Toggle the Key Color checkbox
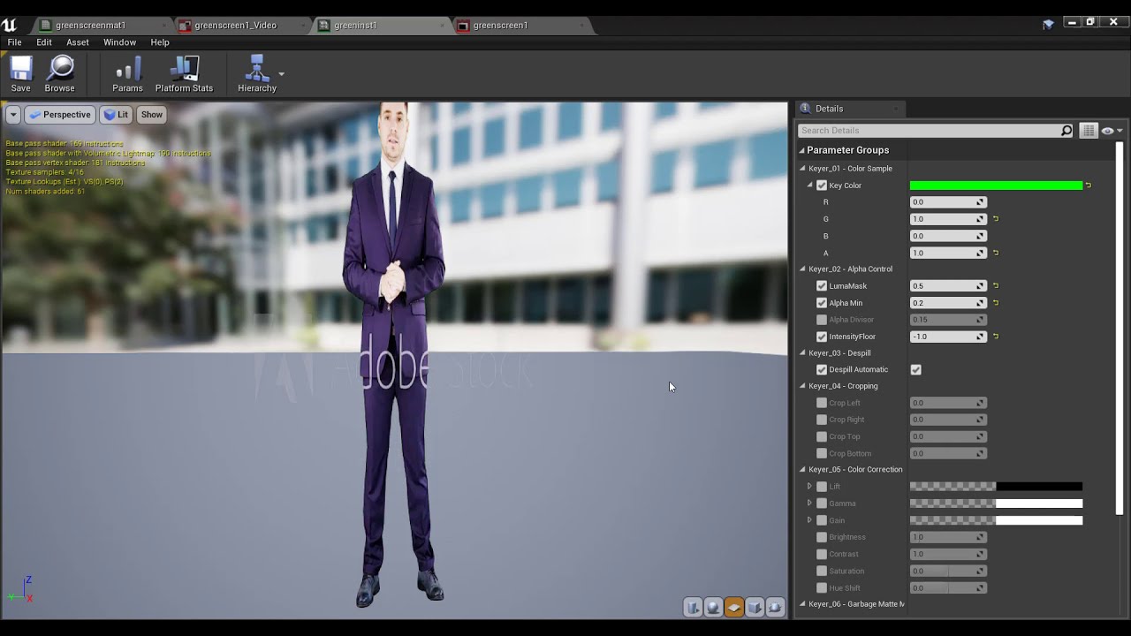Viewport: 1131px width, 636px height. [822, 185]
